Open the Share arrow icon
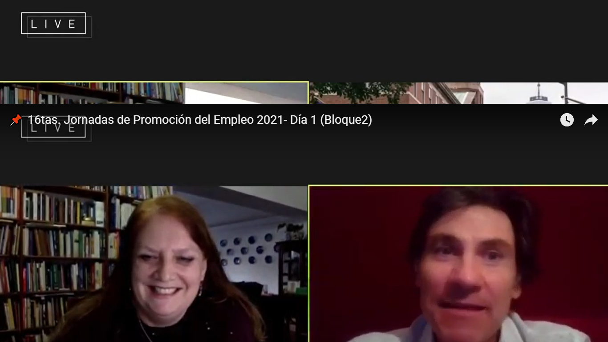 click(591, 120)
